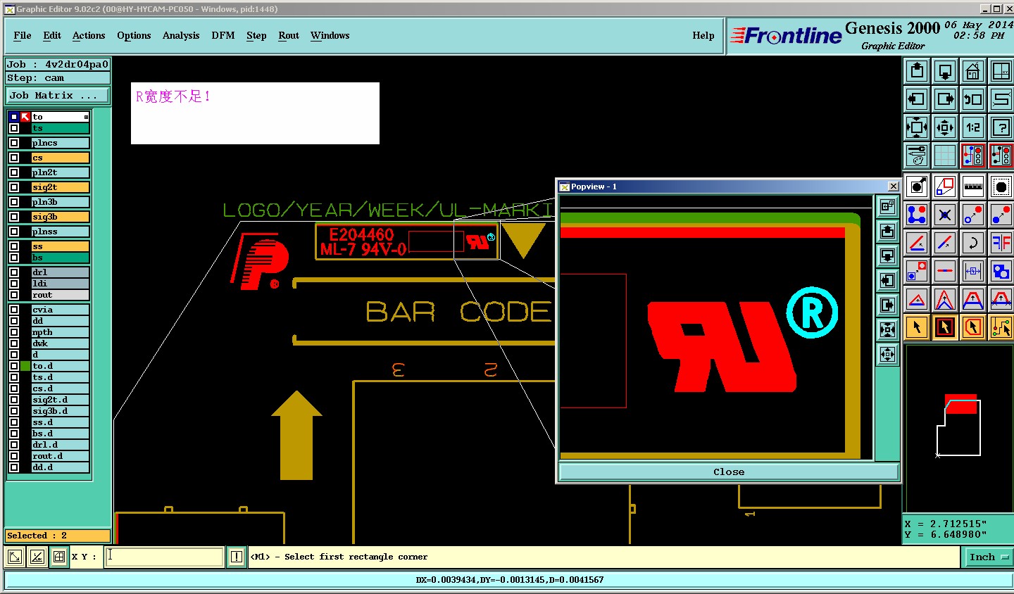Image resolution: width=1014 pixels, height=594 pixels.
Task: Open the Rout menu
Action: [289, 35]
